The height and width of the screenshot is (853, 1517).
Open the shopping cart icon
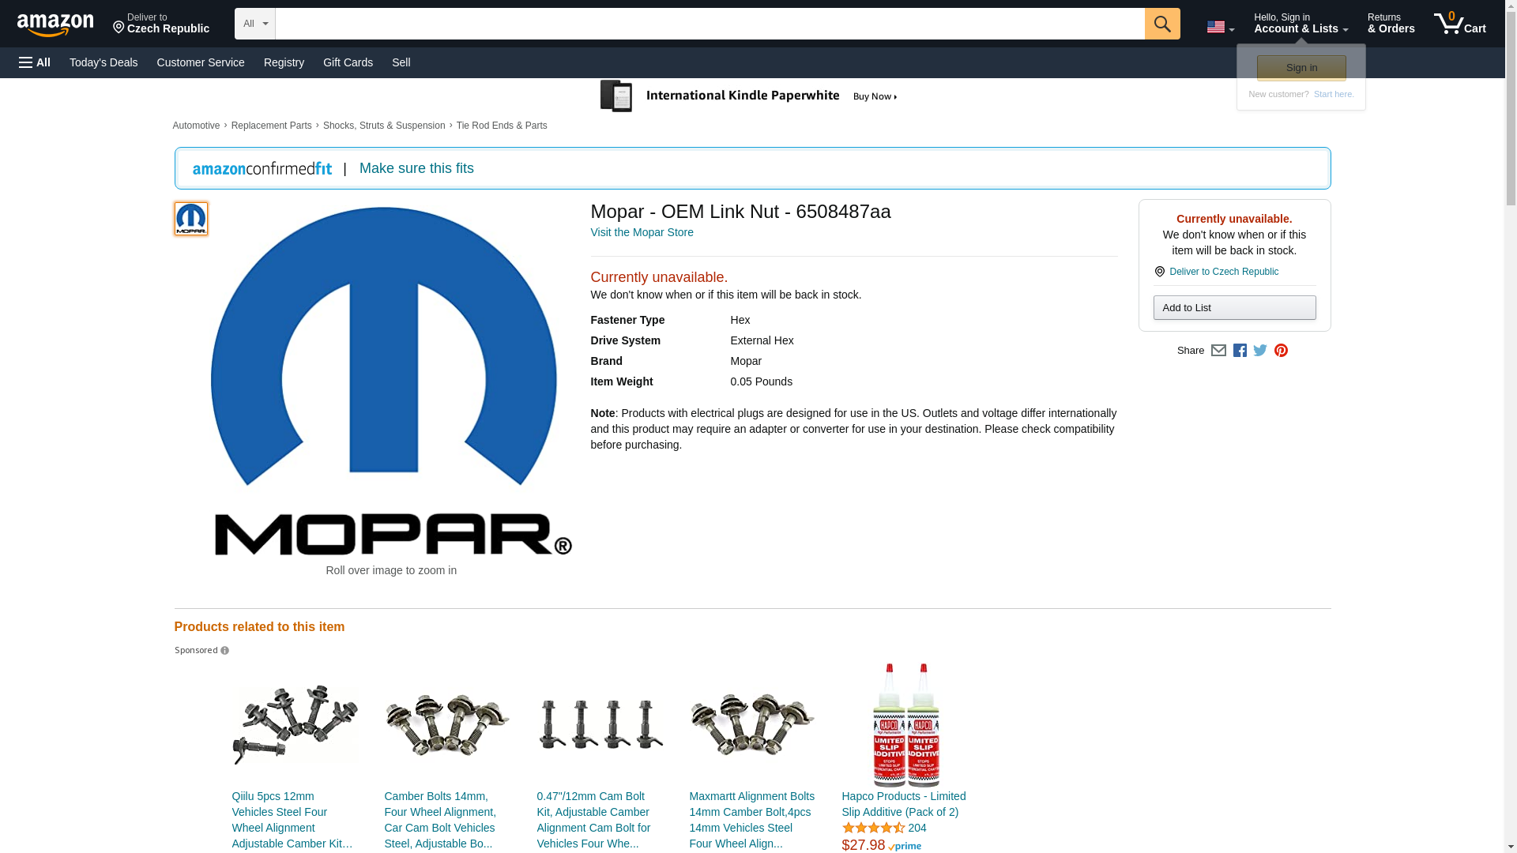point(1459,24)
